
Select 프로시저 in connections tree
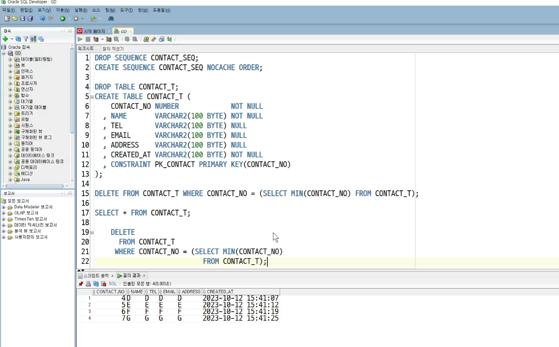pos(29,83)
